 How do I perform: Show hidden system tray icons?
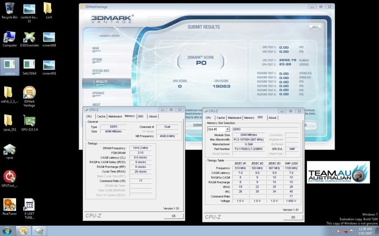click(332, 231)
